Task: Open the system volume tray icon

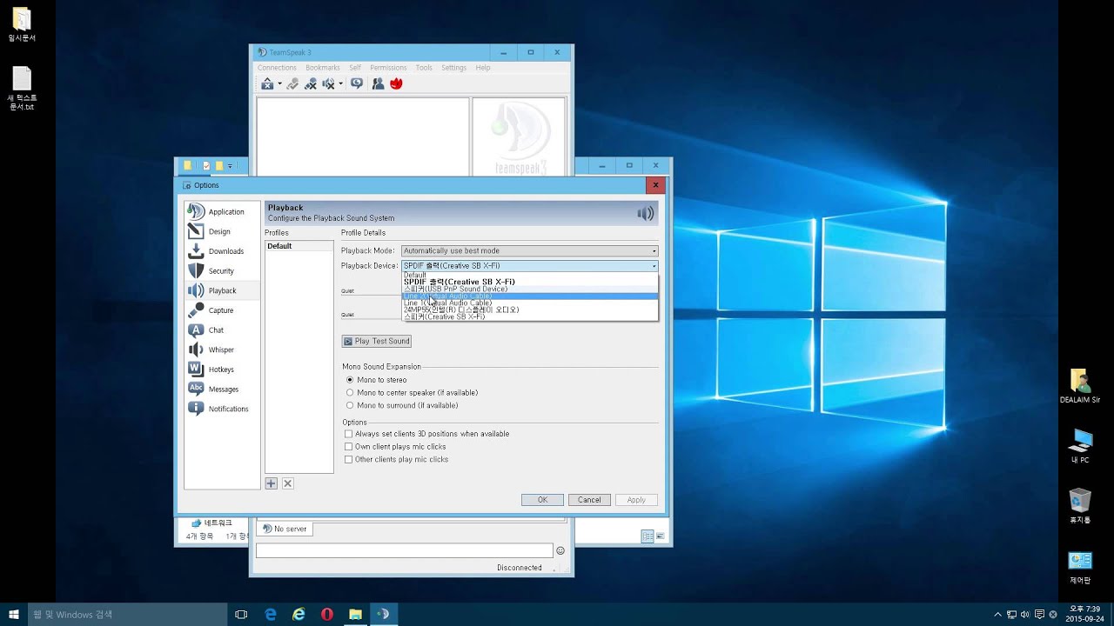Action: tap(1024, 615)
